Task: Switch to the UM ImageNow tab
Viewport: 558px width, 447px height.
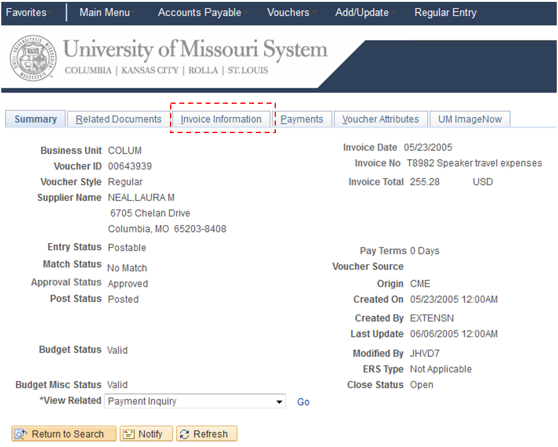Action: [470, 119]
